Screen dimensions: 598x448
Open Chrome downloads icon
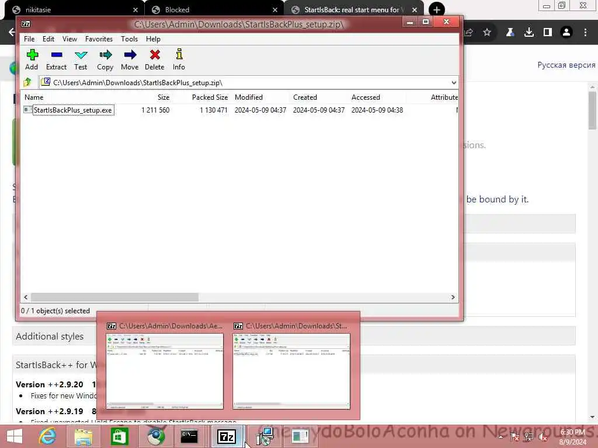click(529, 33)
